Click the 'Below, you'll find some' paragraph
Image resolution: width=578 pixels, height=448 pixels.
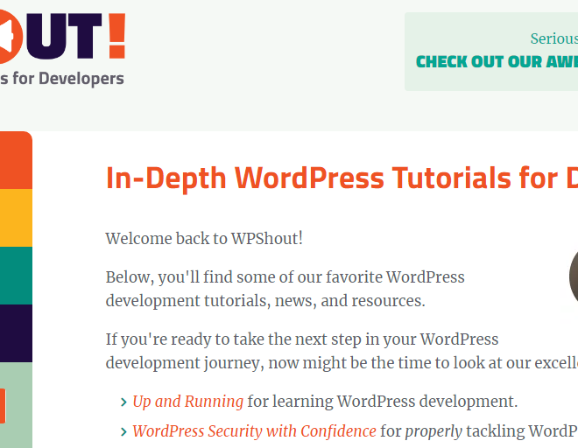[285, 289]
